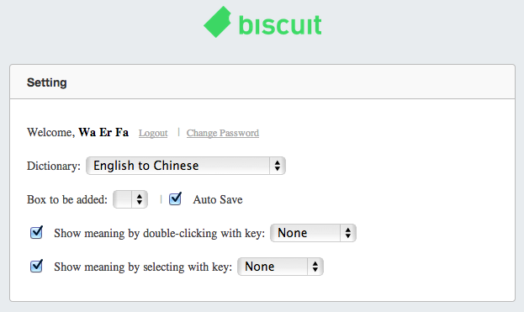
Task: Click the selecting with key label
Action: [143, 267]
